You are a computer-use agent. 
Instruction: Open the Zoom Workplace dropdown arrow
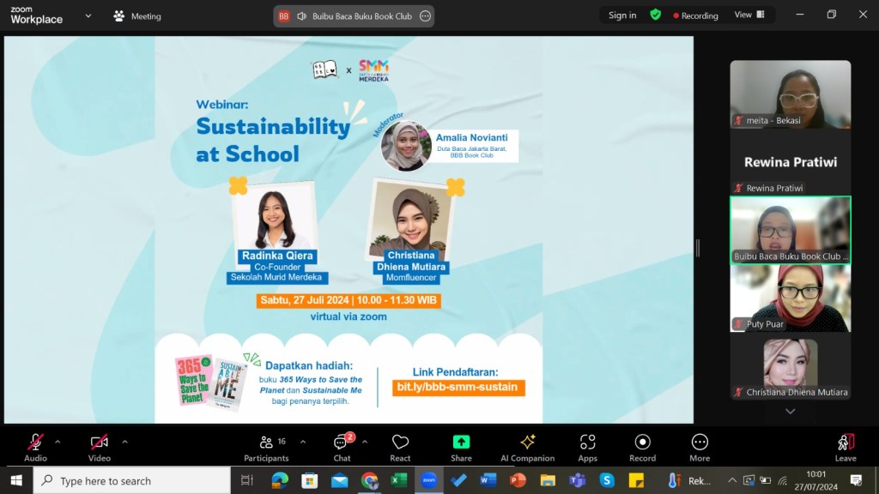pyautogui.click(x=88, y=15)
